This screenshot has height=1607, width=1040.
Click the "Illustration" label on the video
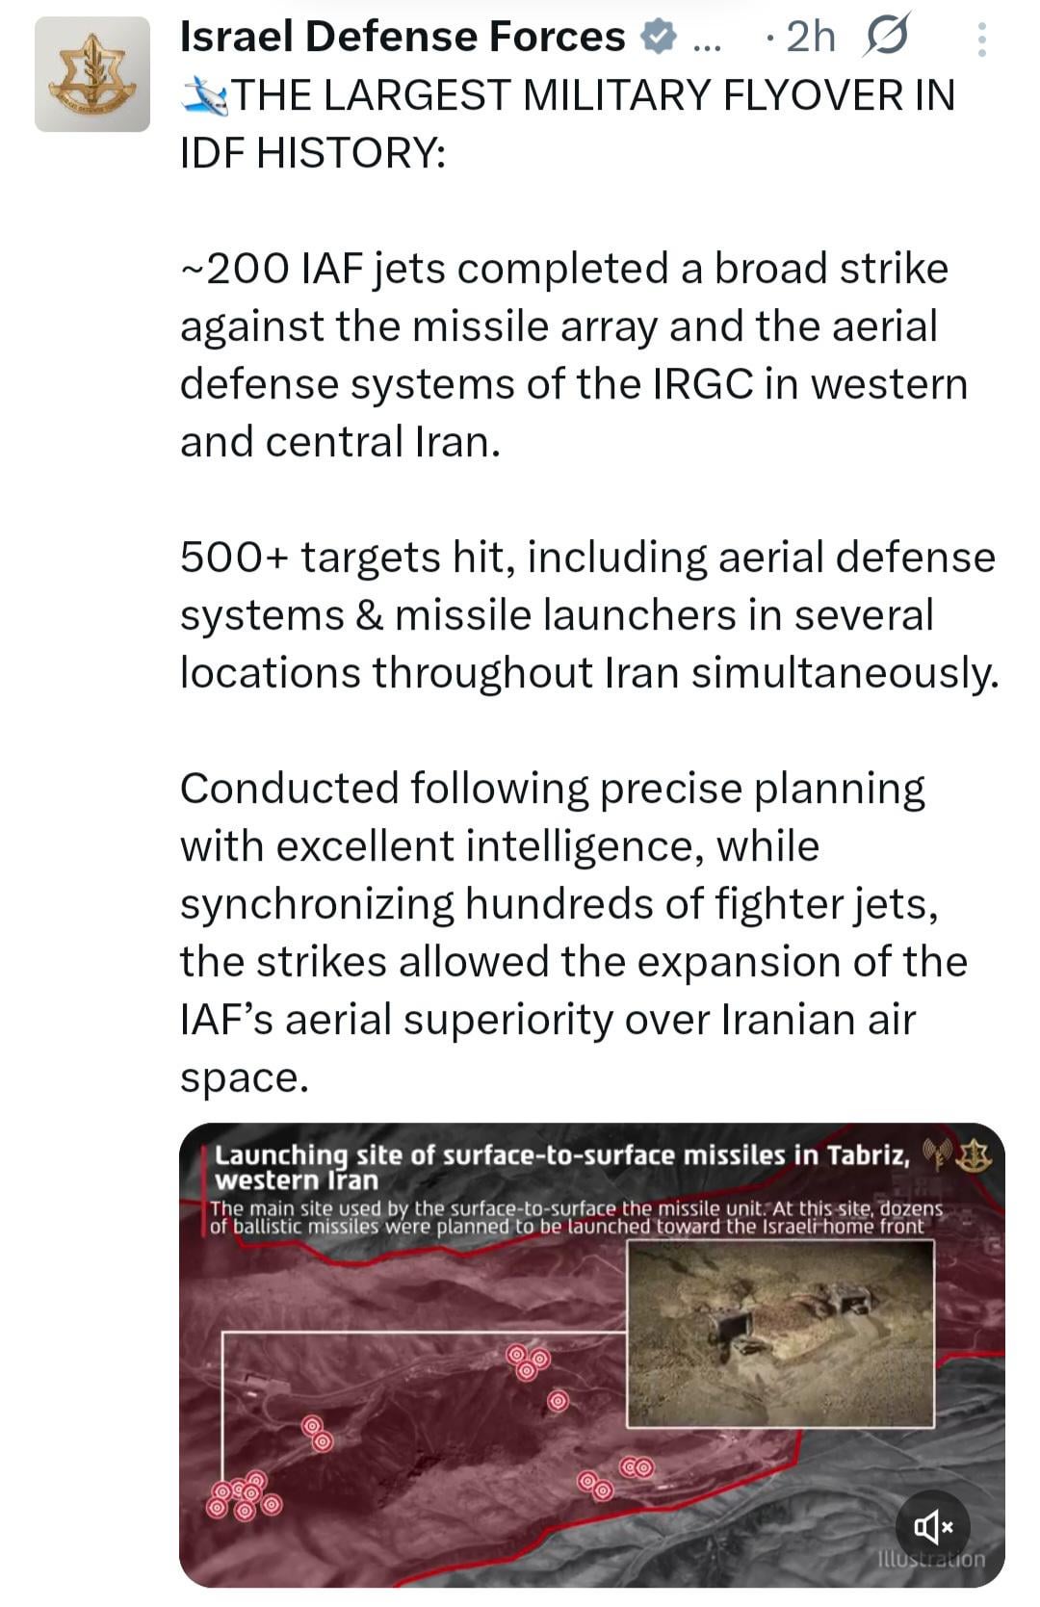pyautogui.click(x=931, y=1559)
